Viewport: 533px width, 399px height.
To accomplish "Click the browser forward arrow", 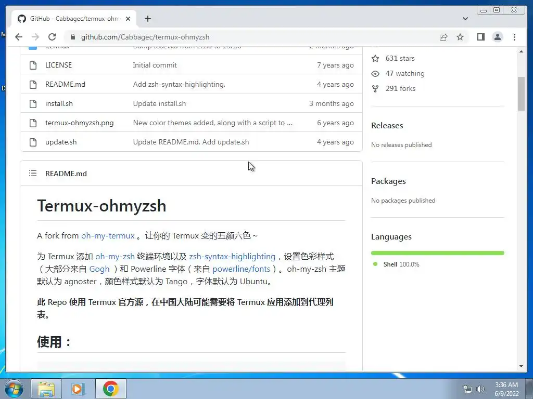I will (x=35, y=37).
